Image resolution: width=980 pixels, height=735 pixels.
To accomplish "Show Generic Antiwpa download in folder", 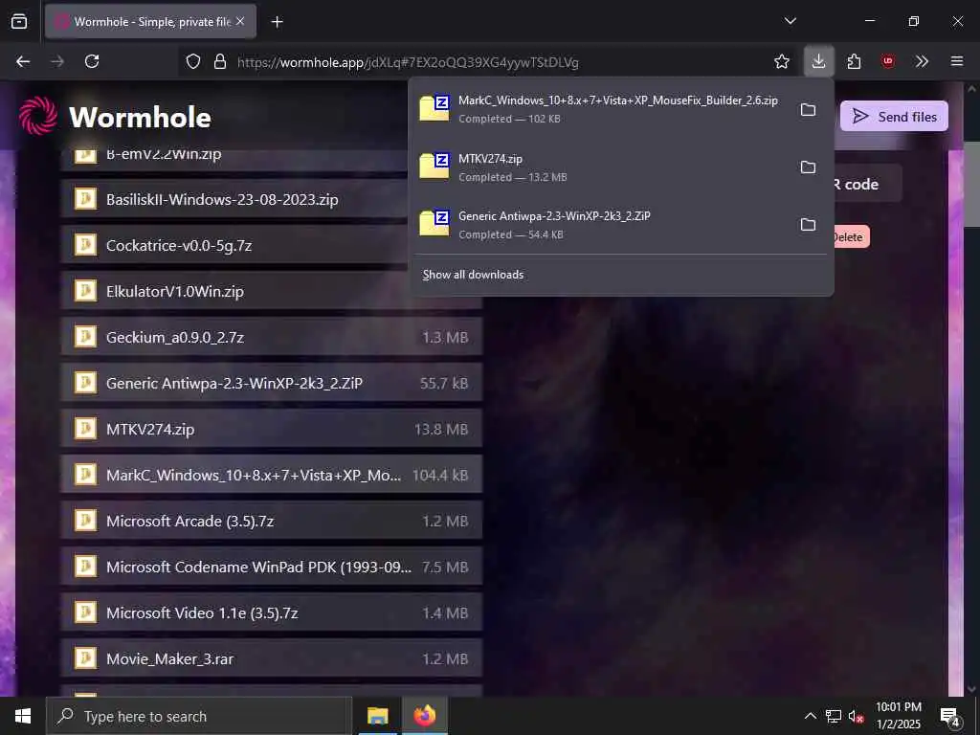I will pyautogui.click(x=808, y=225).
